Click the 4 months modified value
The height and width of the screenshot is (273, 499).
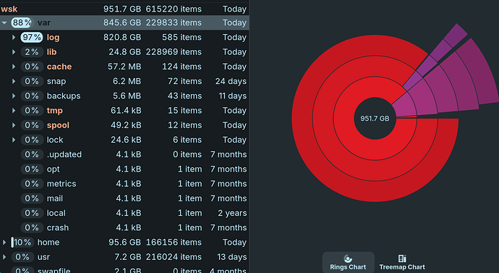click(x=228, y=270)
